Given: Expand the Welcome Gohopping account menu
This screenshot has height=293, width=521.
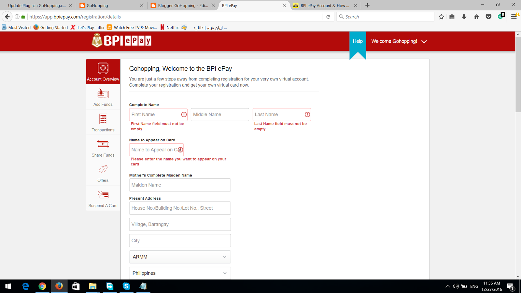Looking at the screenshot, I should pos(399,41).
